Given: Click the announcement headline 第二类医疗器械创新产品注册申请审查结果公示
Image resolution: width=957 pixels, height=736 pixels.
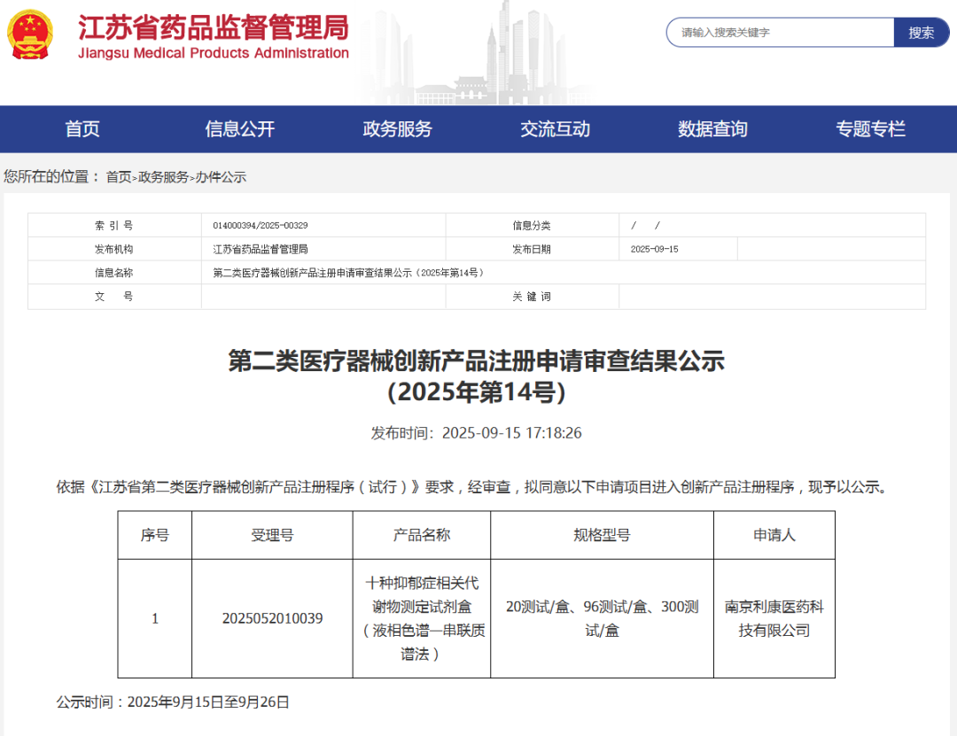Looking at the screenshot, I should coord(477,361).
